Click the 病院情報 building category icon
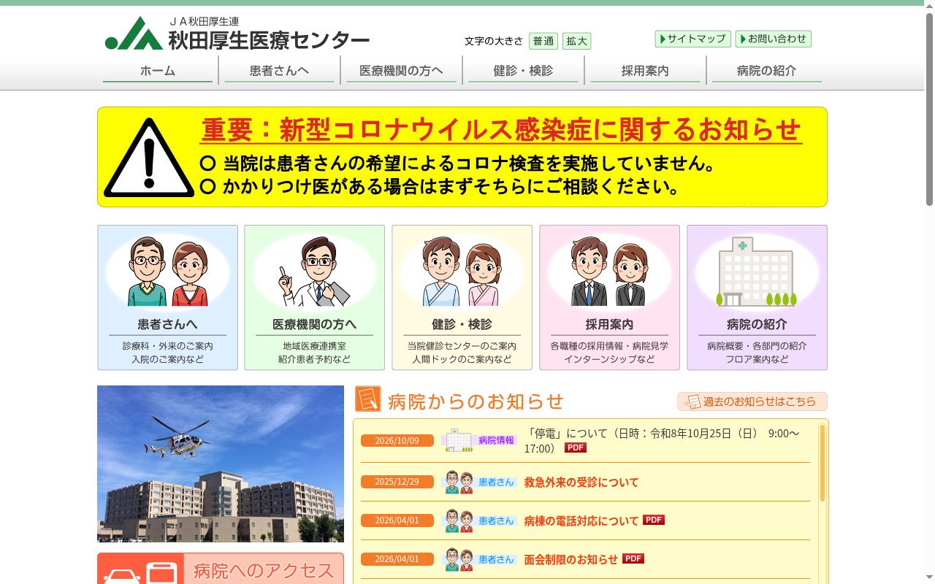 click(x=458, y=440)
